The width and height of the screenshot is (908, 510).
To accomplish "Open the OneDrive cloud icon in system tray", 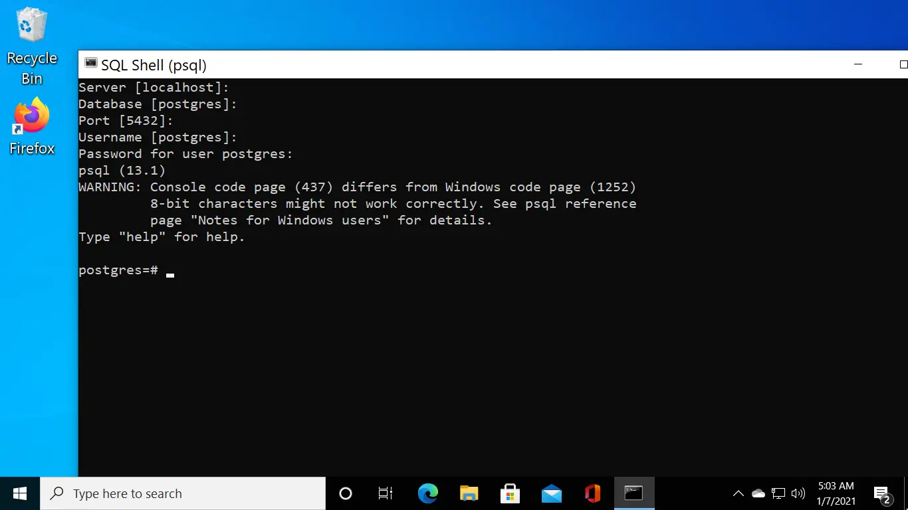I will point(758,493).
